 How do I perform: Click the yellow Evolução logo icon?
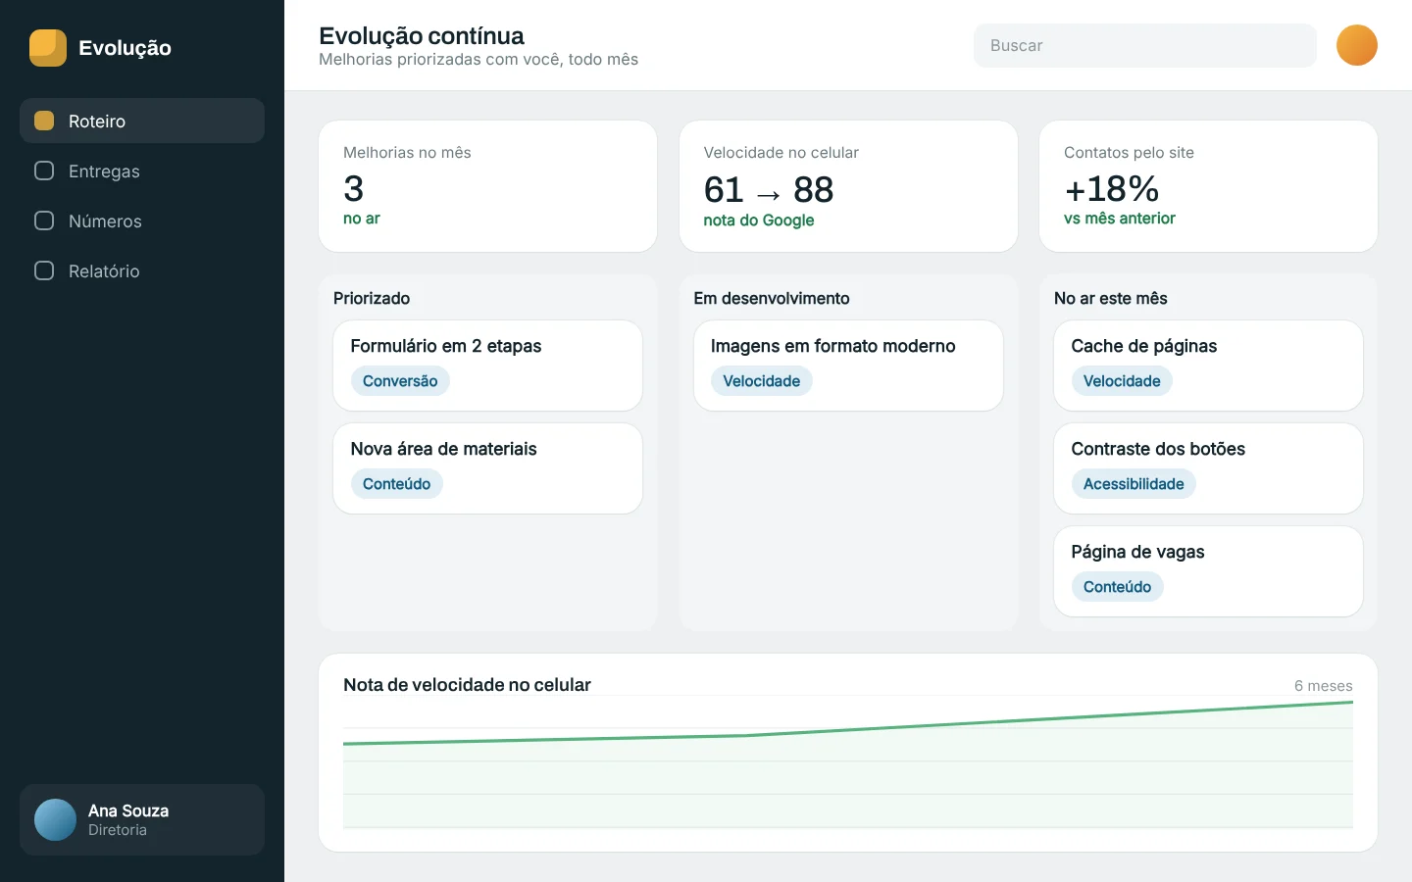point(48,48)
